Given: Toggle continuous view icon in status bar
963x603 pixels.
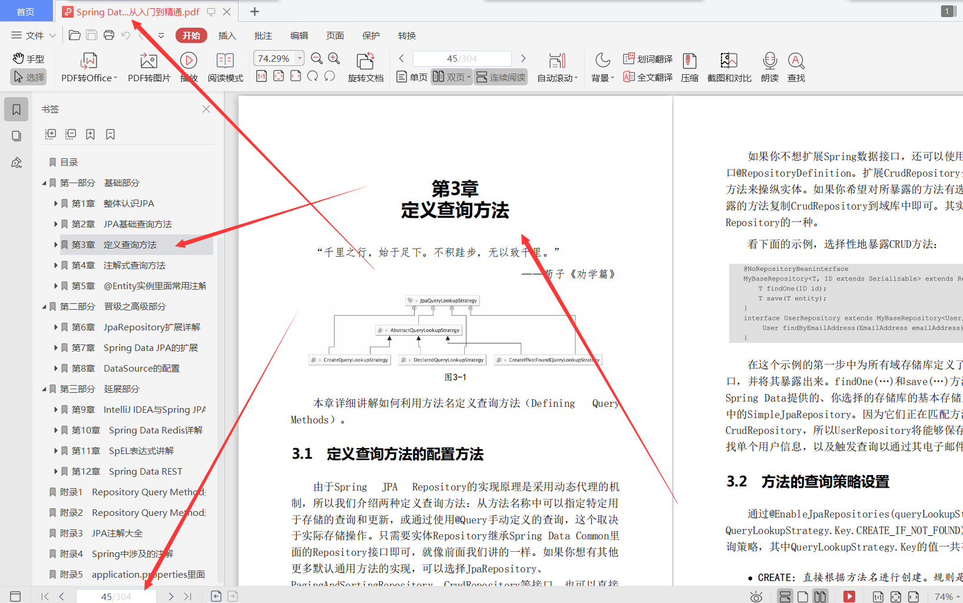Looking at the screenshot, I should pos(785,597).
